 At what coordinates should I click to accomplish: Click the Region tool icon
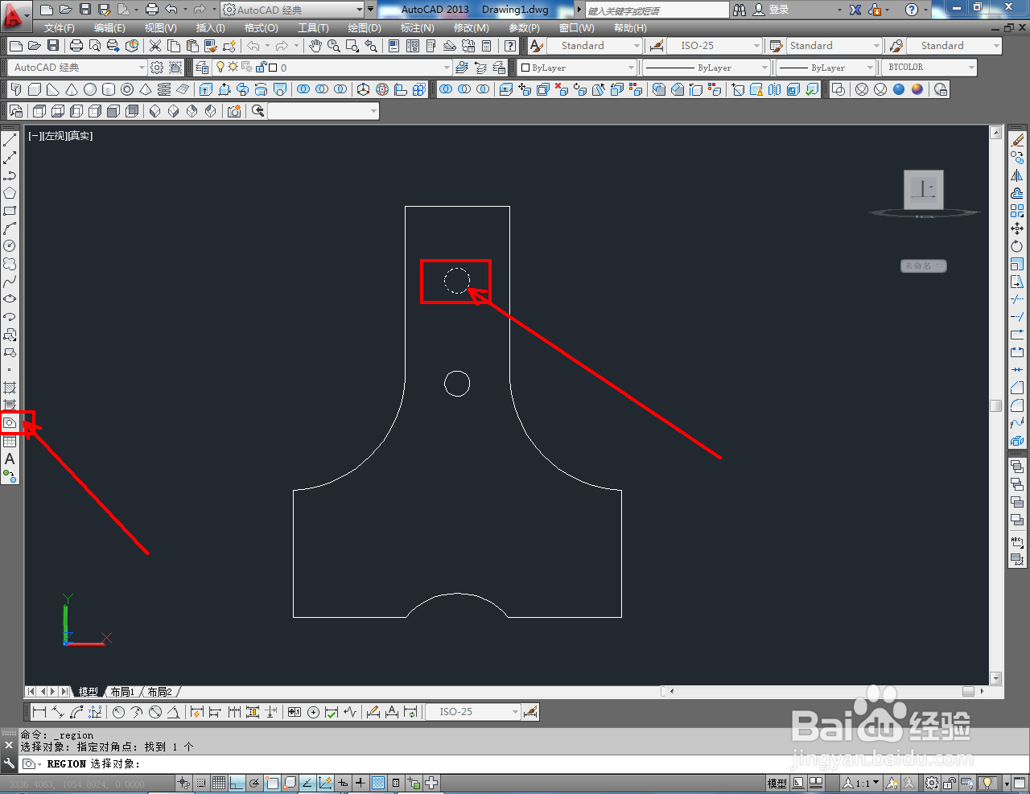(x=10, y=422)
